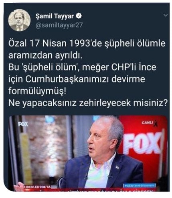Viewport: 172px width, 198px height.
Task: Click the blue hashtag tag in the broadcast
Action: (139, 186)
